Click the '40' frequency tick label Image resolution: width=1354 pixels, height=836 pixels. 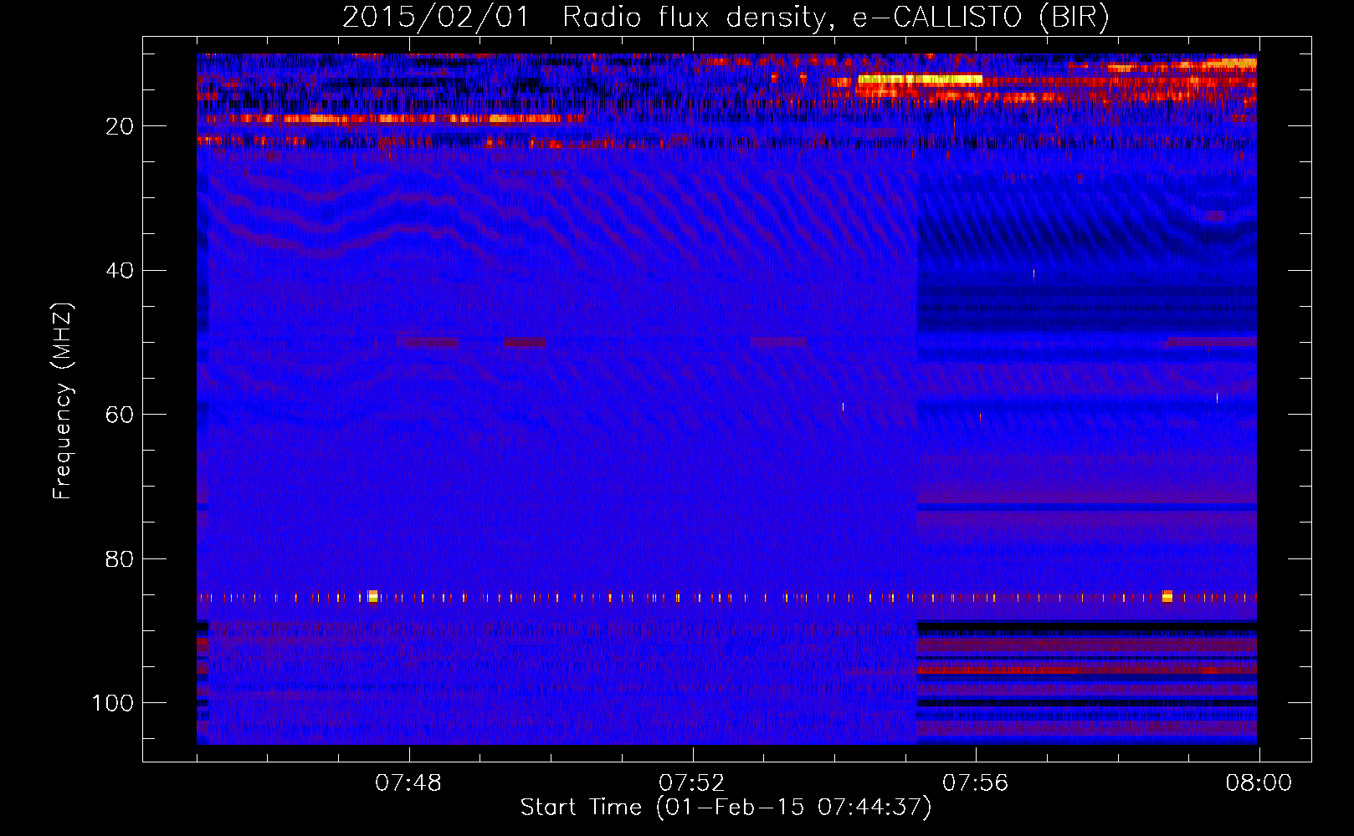pyautogui.click(x=121, y=271)
